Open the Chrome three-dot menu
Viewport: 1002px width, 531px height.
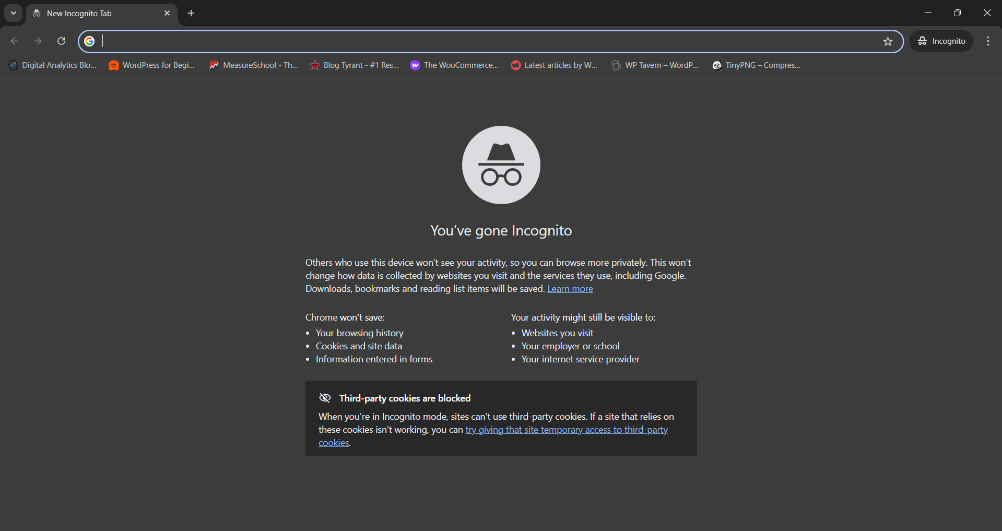coord(988,41)
